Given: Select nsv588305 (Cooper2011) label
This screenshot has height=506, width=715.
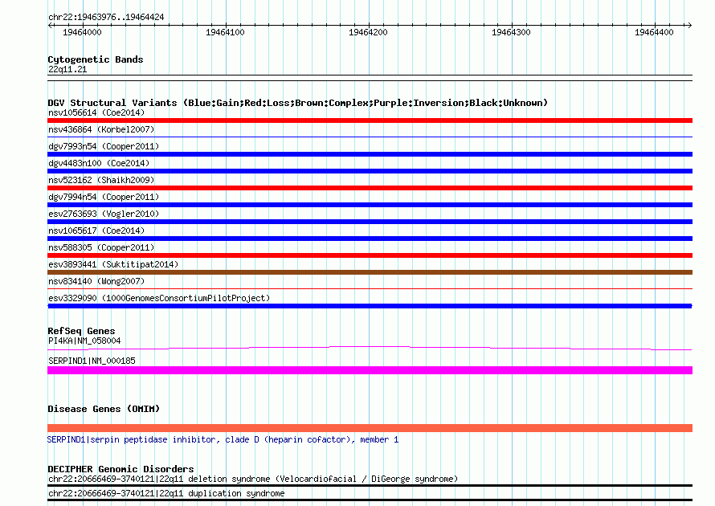Looking at the screenshot, I should pyautogui.click(x=101, y=247).
